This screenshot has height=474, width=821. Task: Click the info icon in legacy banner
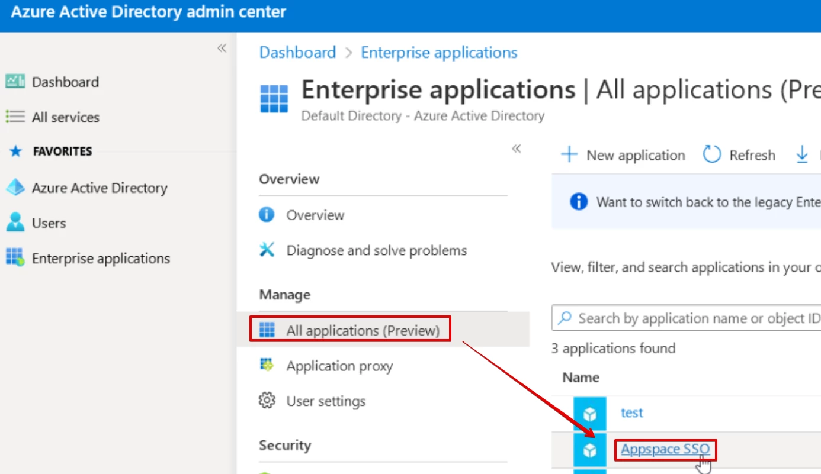pyautogui.click(x=579, y=202)
